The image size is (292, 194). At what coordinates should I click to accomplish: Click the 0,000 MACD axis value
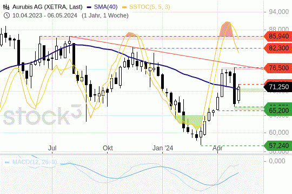coord(277,161)
